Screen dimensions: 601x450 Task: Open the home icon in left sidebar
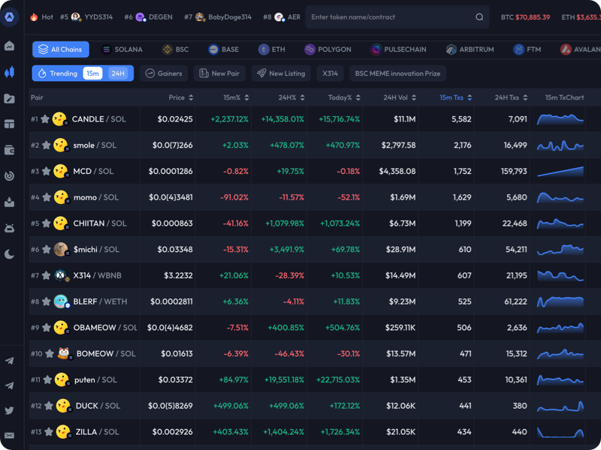(x=9, y=46)
